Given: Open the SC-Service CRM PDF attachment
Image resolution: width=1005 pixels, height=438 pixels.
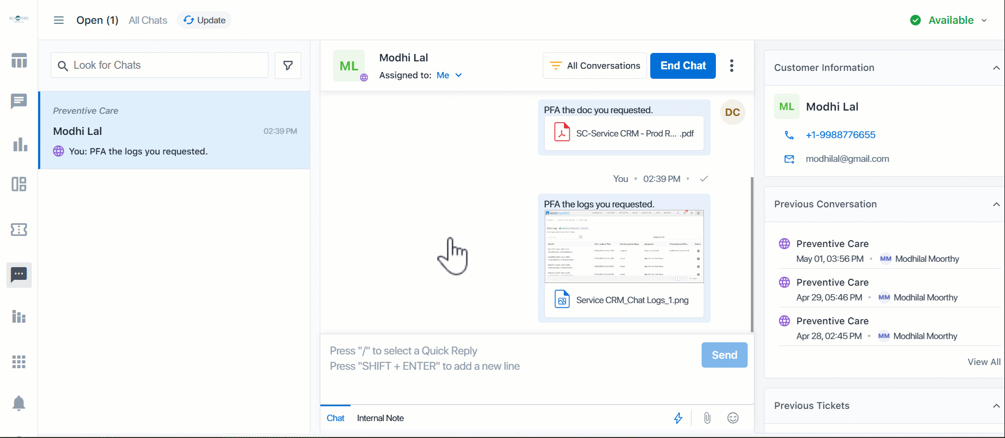Looking at the screenshot, I should tap(624, 133).
